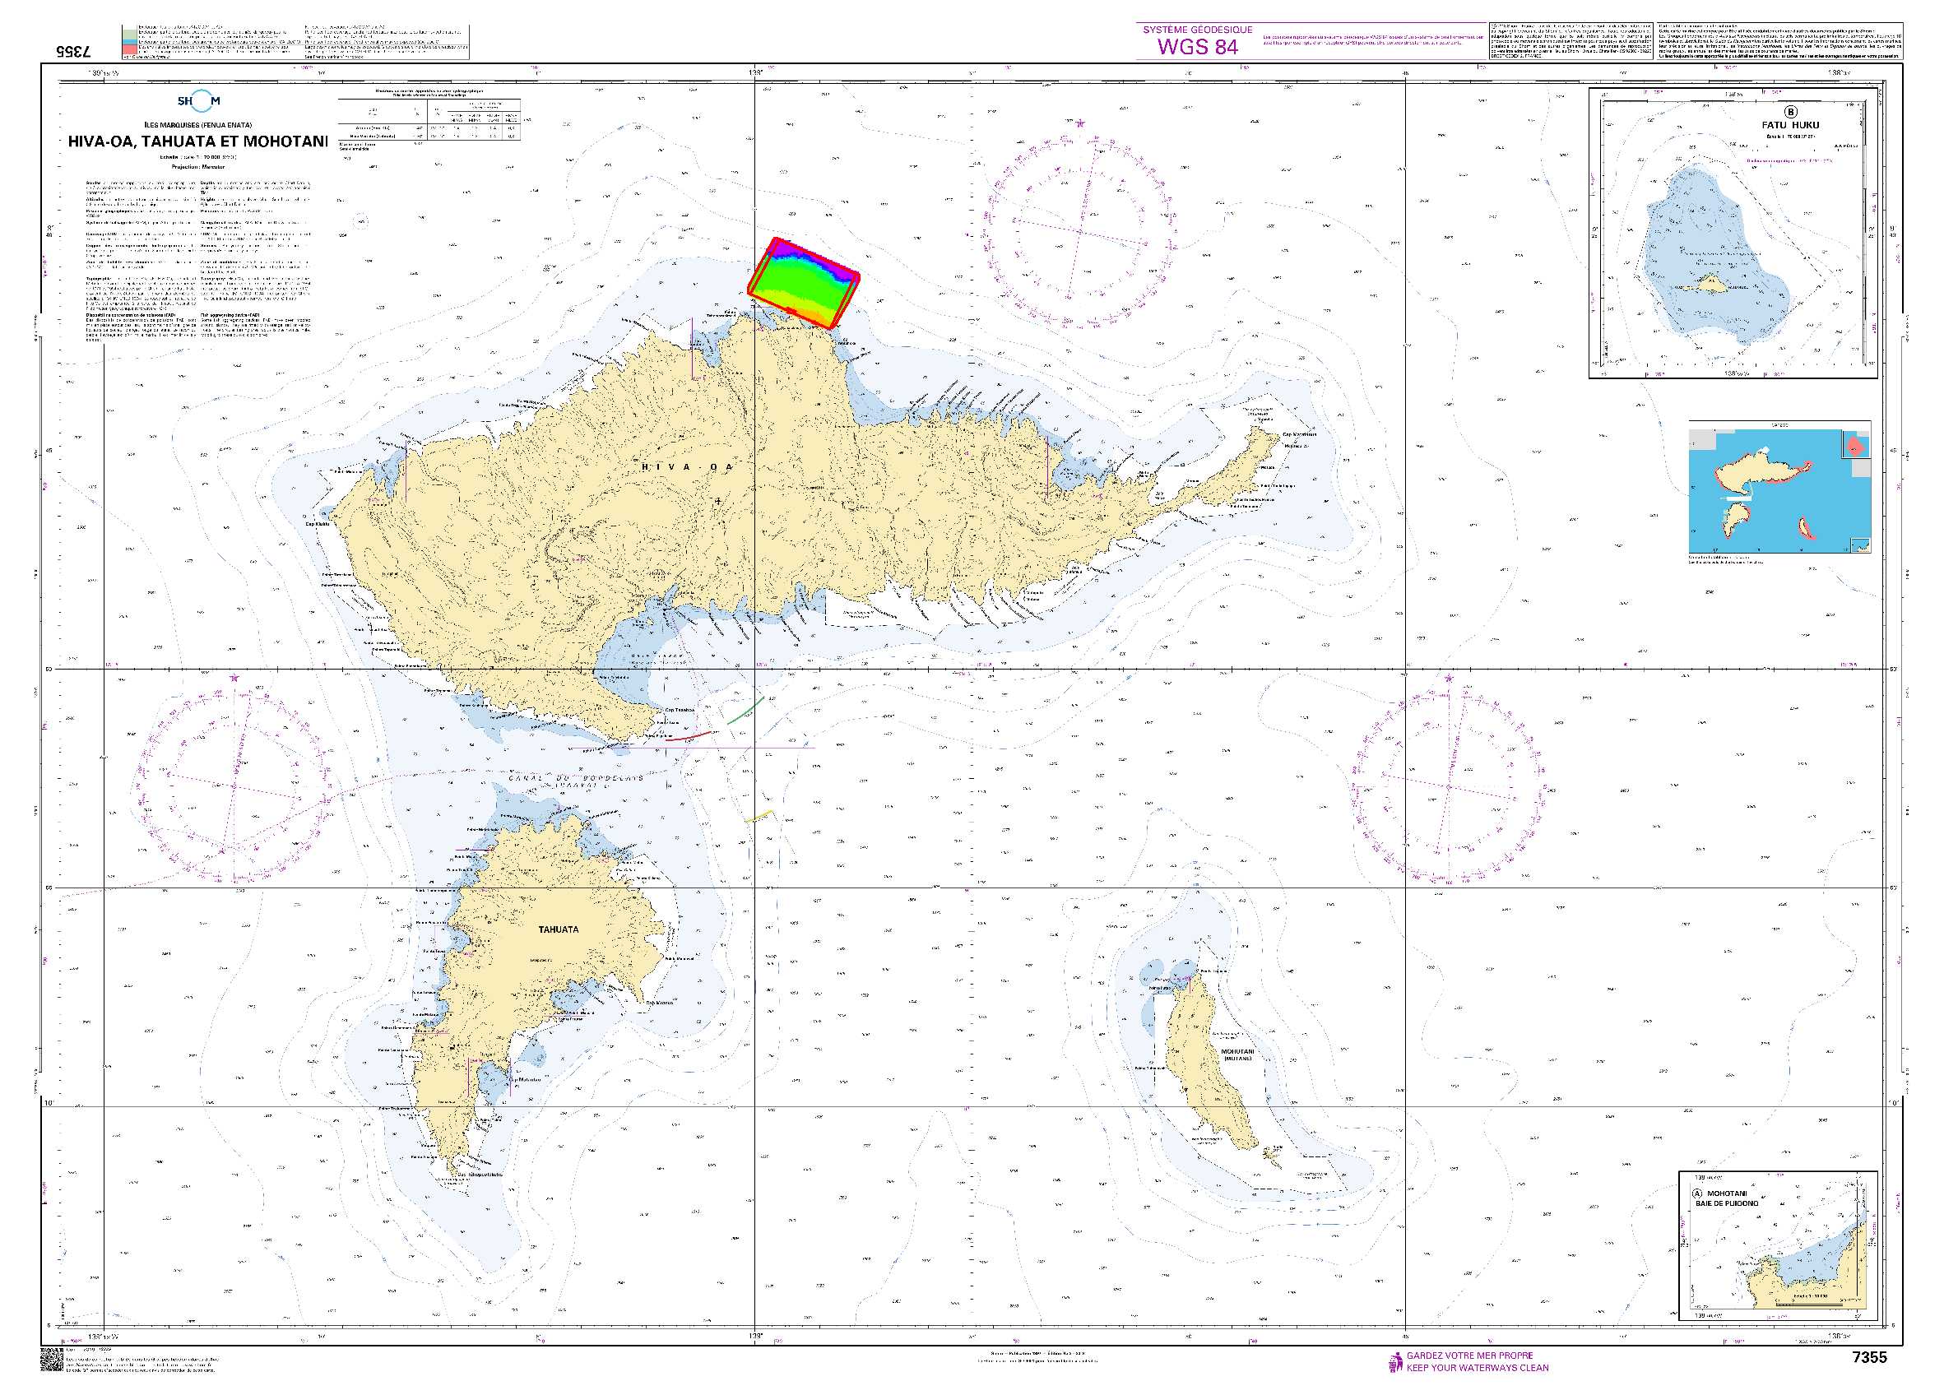1944x1395 pixels.
Task: Click the SHOM logo emblem
Action: tap(199, 101)
